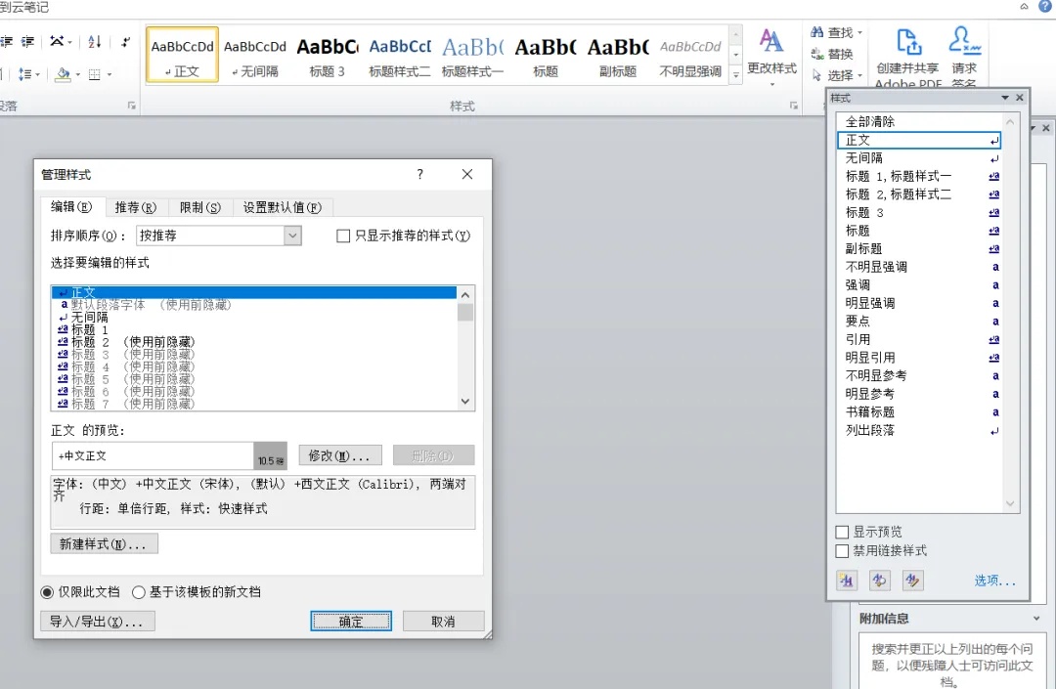The width and height of the screenshot is (1056, 689).
Task: Open the styles group dialog launcher
Action: [793, 106]
